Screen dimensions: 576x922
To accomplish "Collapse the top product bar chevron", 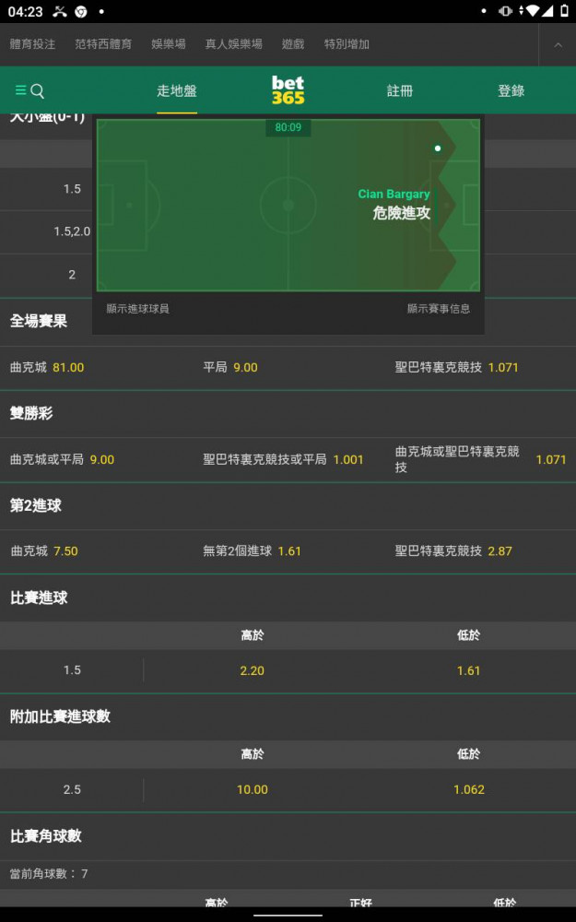I will point(558,44).
